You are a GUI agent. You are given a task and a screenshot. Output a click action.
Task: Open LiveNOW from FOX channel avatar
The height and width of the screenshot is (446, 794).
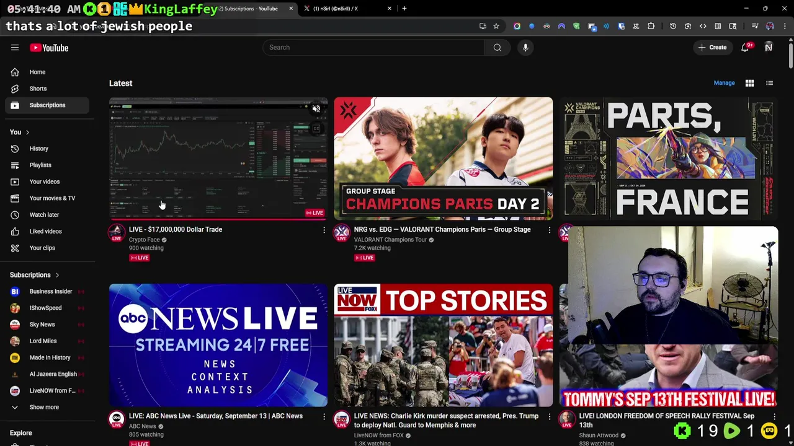point(342,419)
